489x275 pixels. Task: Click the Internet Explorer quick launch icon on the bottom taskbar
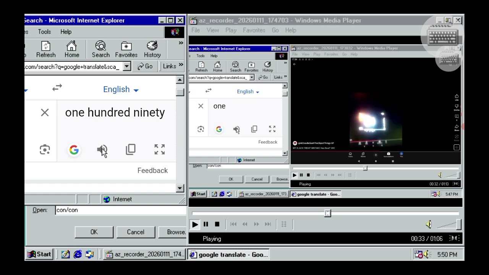click(78, 254)
